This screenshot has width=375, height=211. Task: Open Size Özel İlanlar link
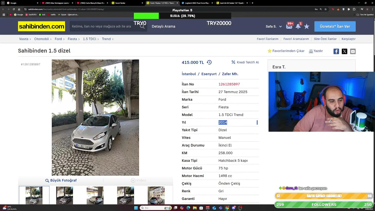coord(325,39)
